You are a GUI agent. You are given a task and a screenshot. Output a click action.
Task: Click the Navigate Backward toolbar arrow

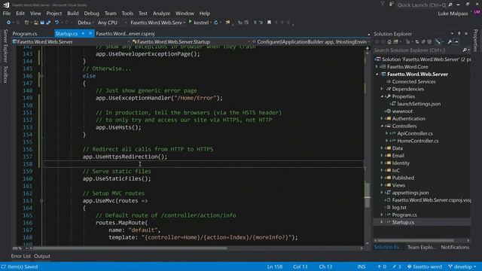point(8,23)
